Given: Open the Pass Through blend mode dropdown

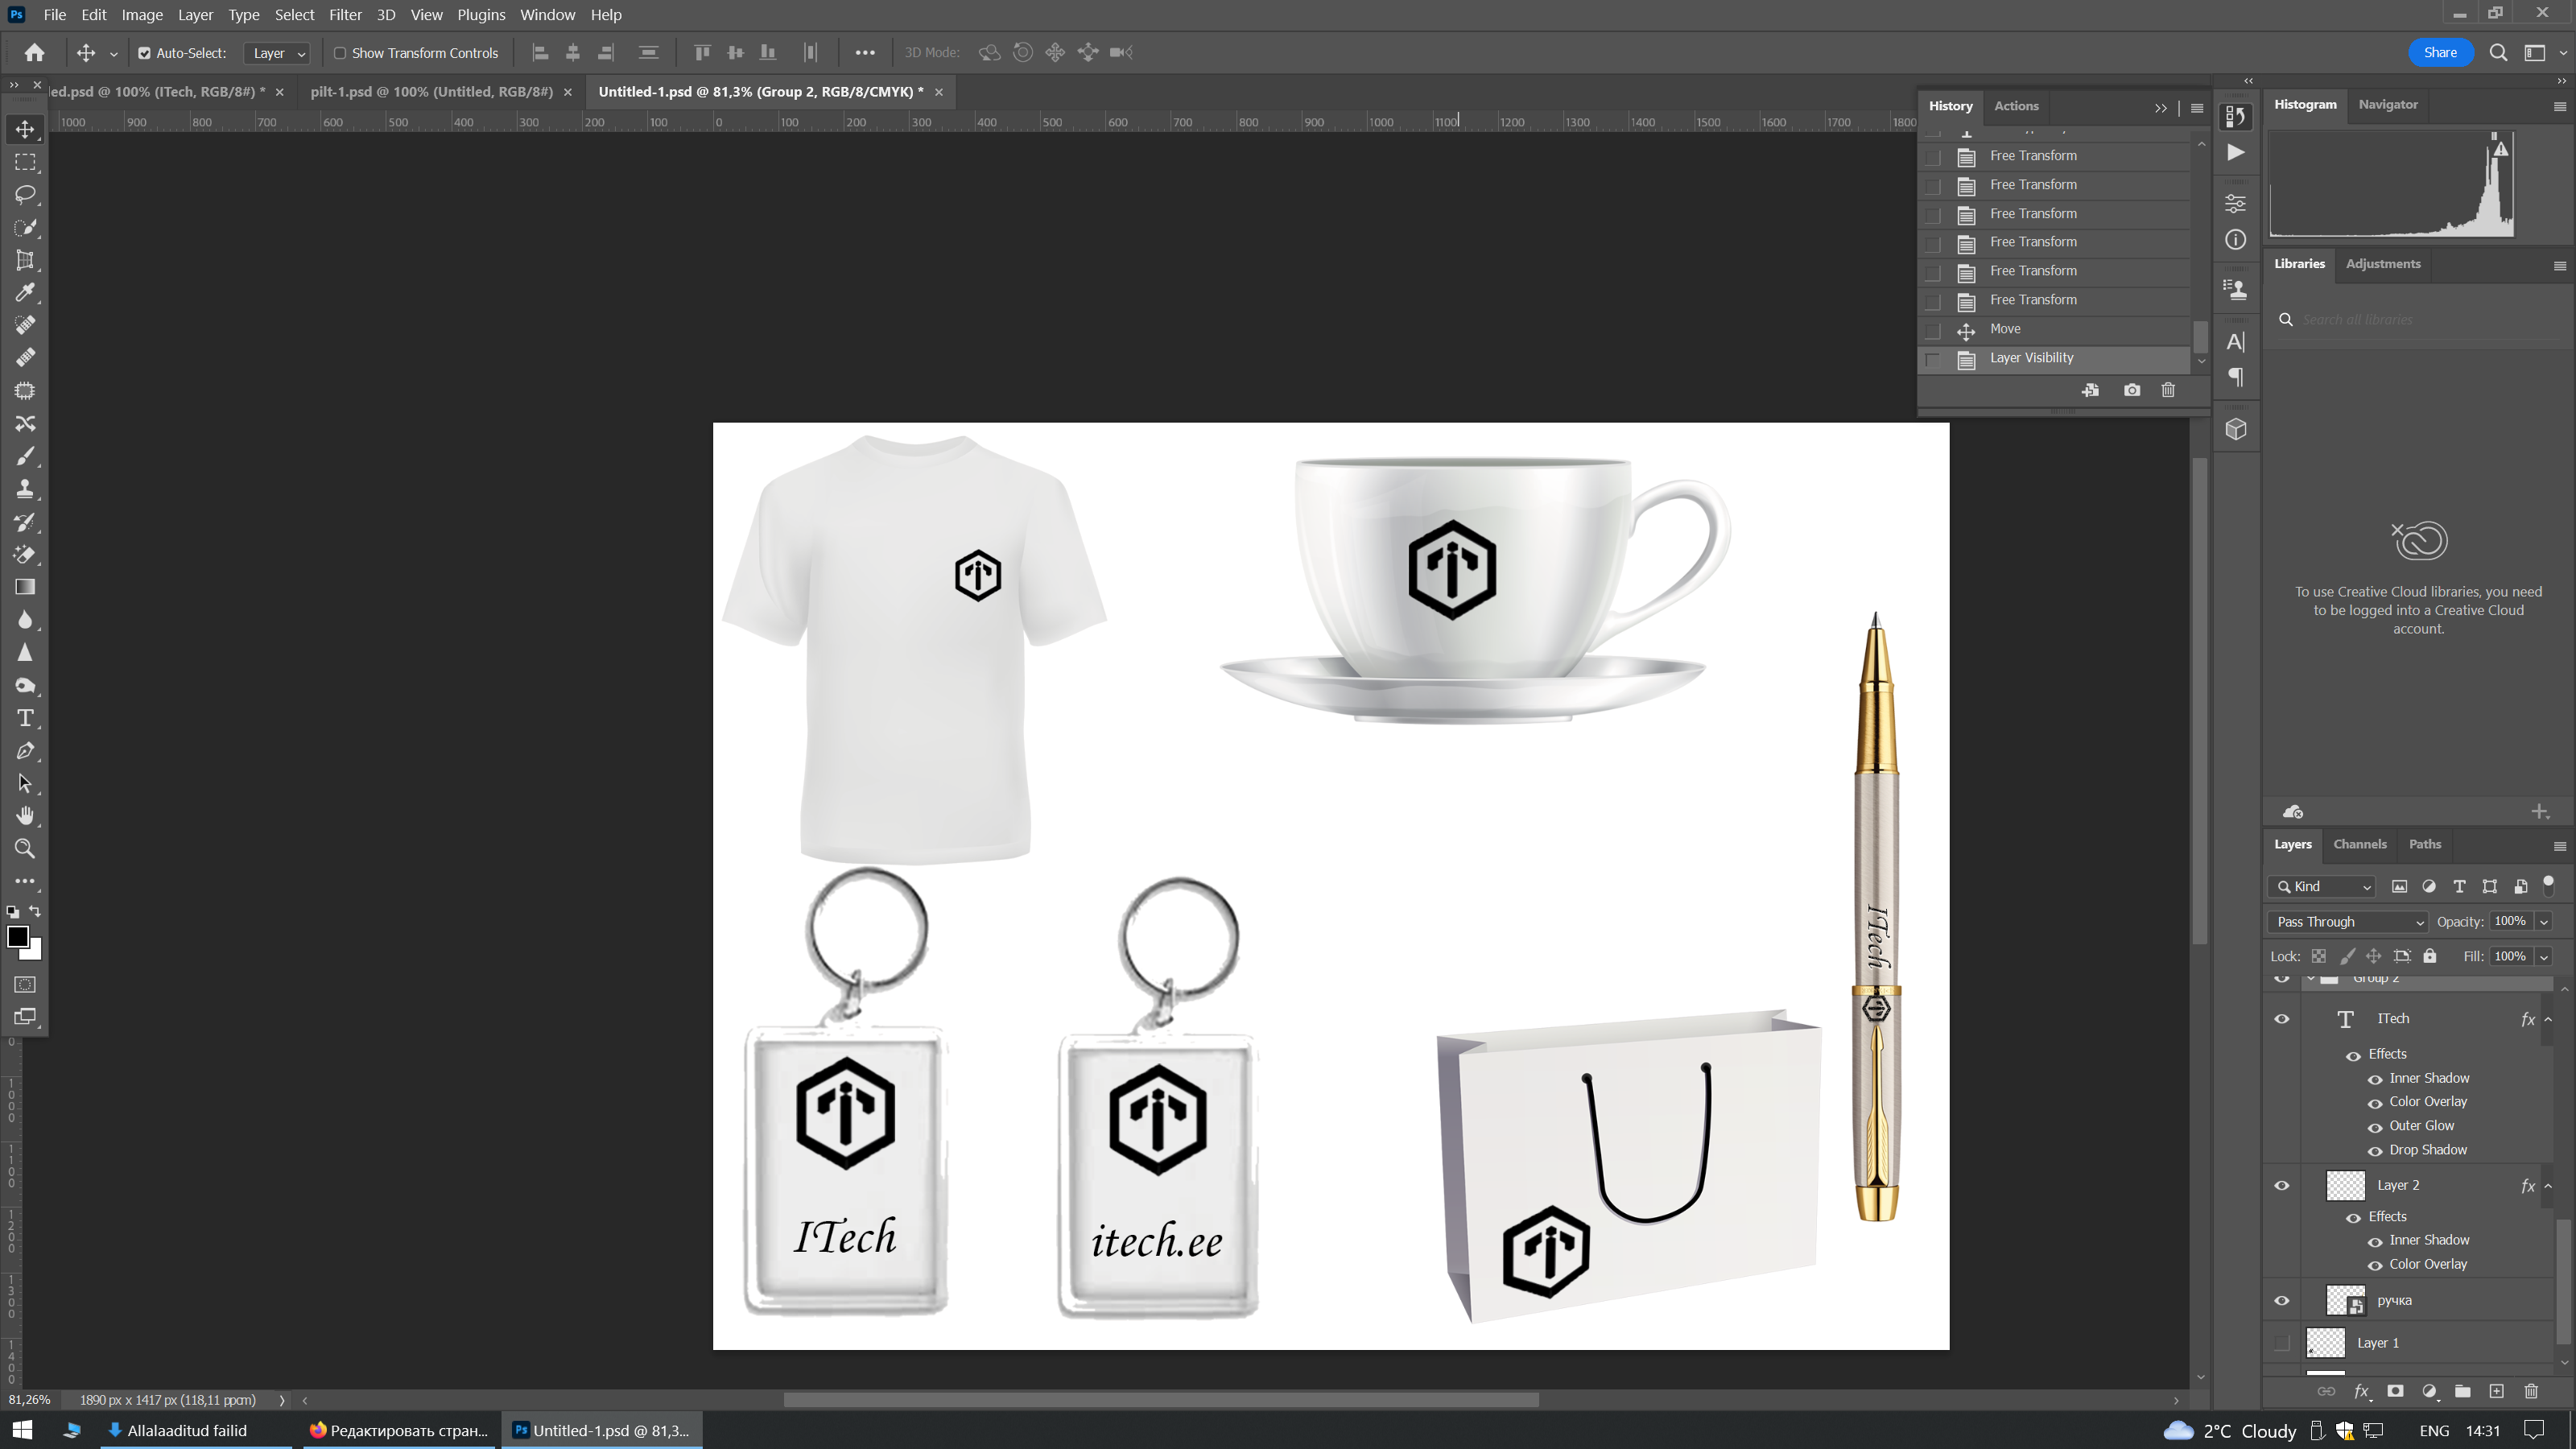Looking at the screenshot, I should [2347, 922].
